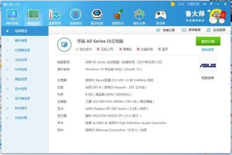
Task: Click the 重新扫描 rescan button
Action: 208,41
